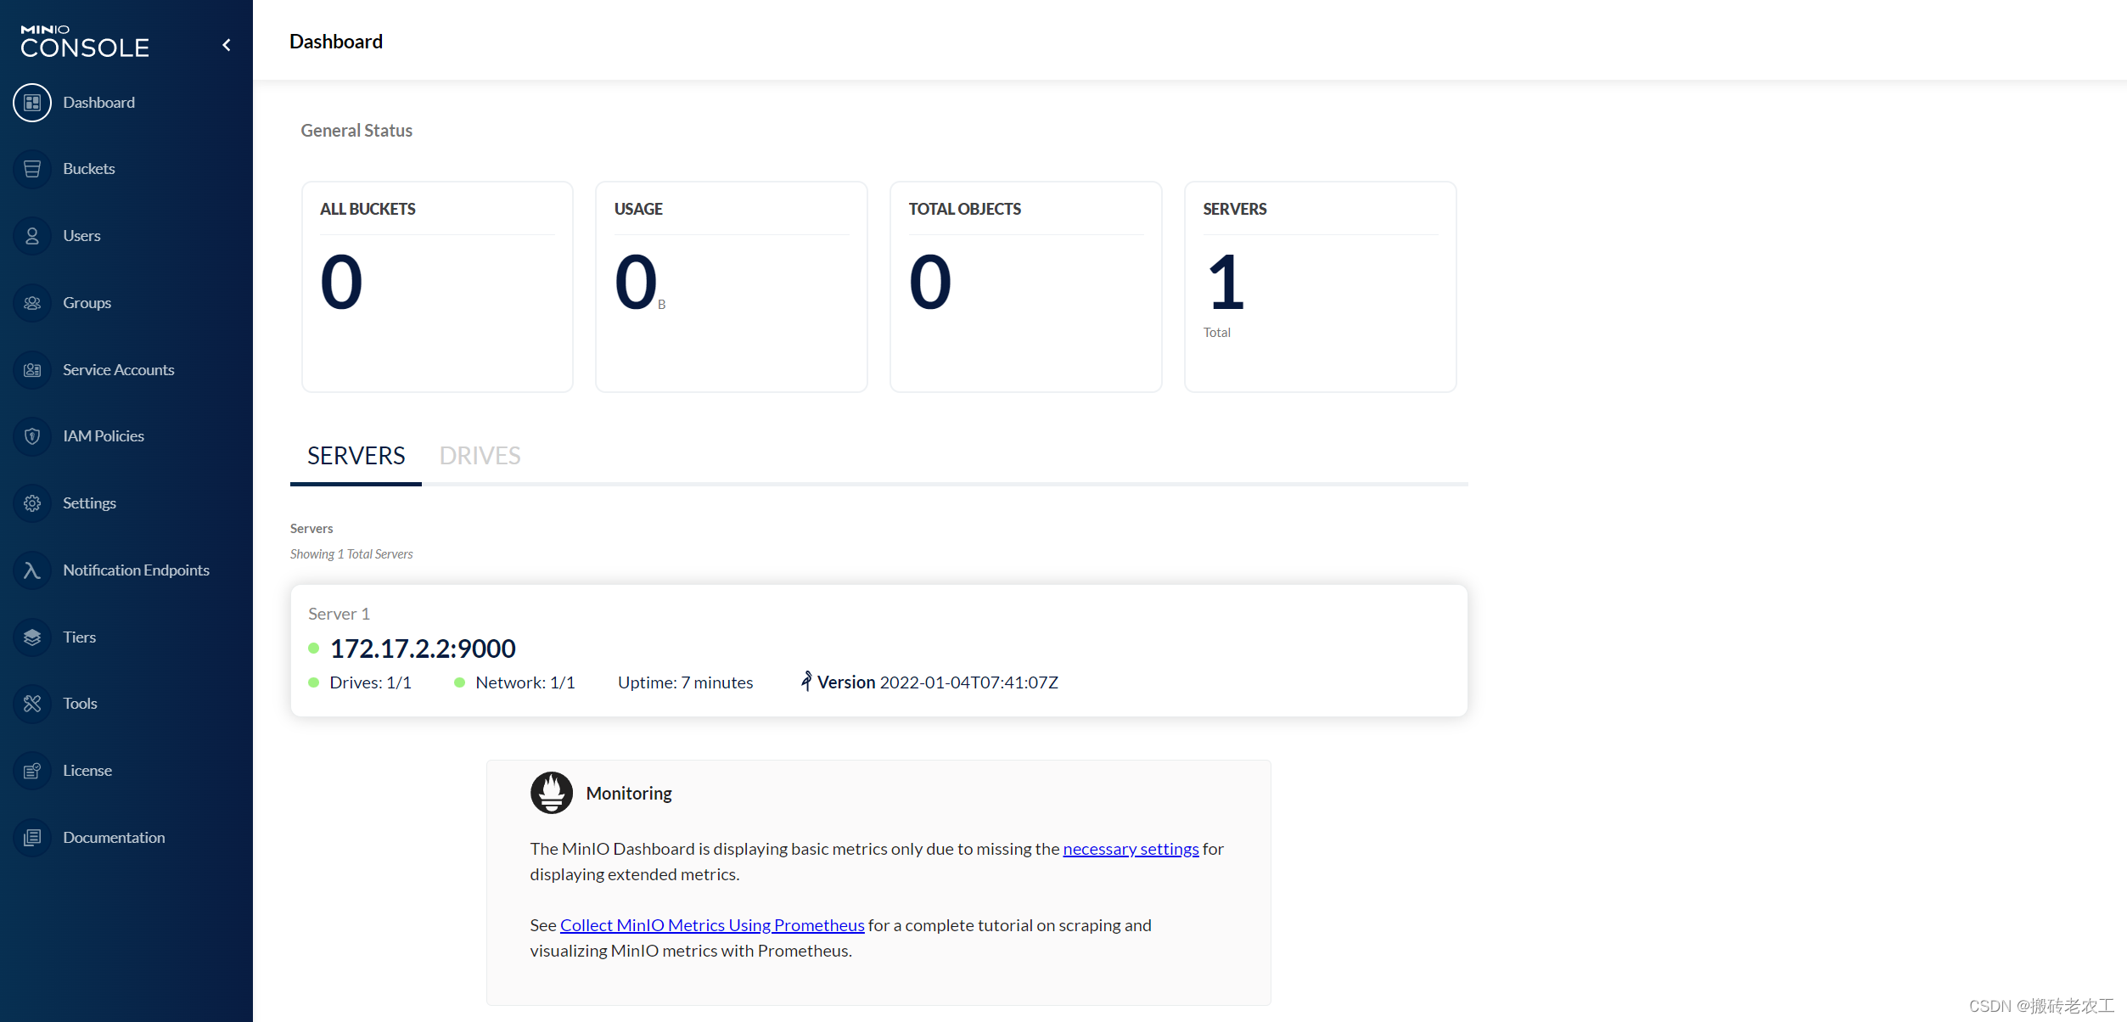Open Settings via the gear icon
Screen dimensions: 2127x1022
tap(32, 503)
